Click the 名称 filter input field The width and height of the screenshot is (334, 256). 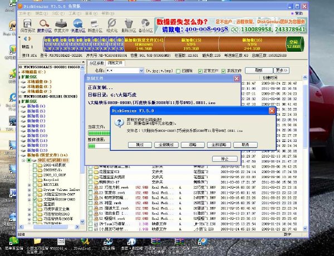[122, 71]
